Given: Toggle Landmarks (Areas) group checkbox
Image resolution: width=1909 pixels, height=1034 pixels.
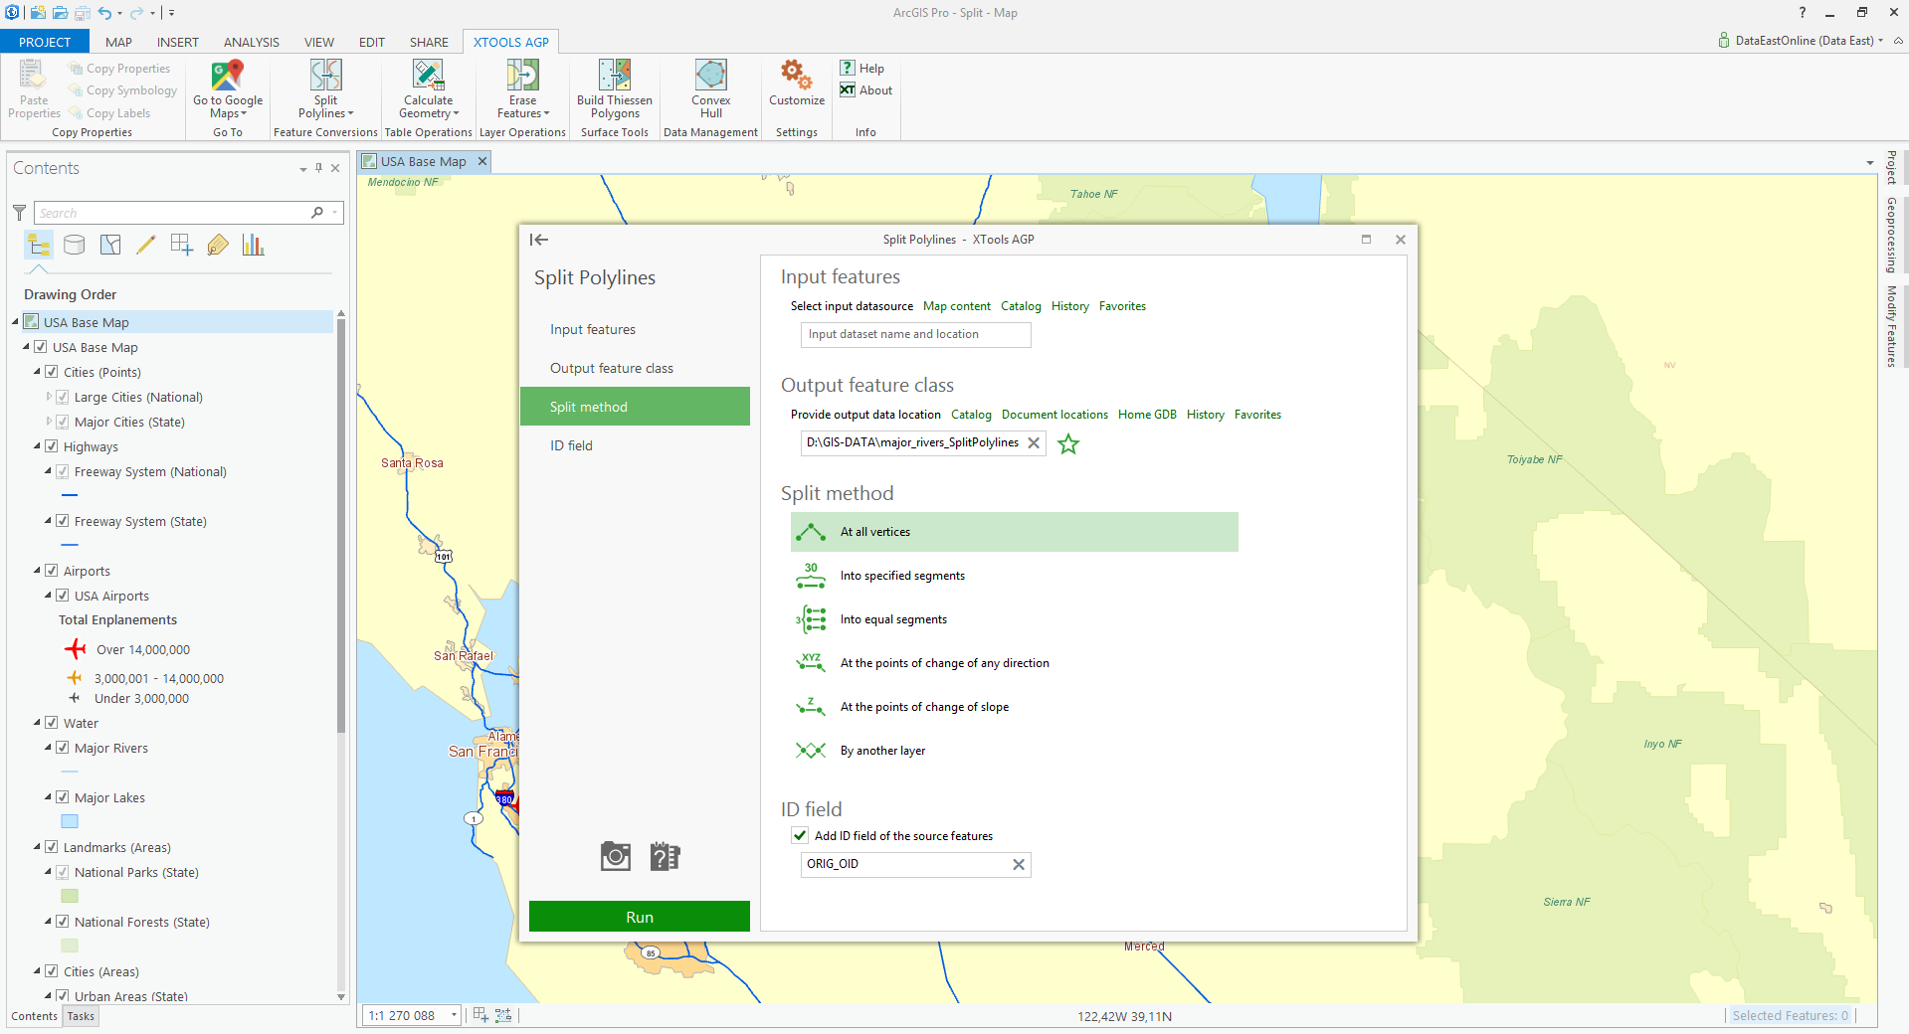Looking at the screenshot, I should (52, 847).
